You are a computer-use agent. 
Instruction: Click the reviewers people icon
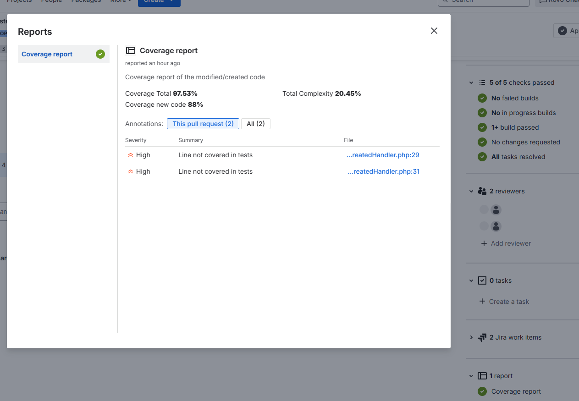[482, 191]
